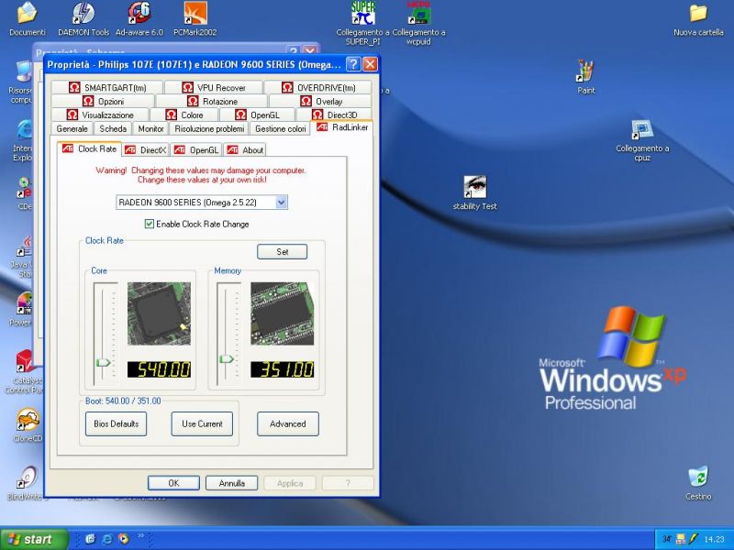Viewport: 734px width, 550px height.
Task: Switch to the Generale tab
Action: (x=72, y=128)
